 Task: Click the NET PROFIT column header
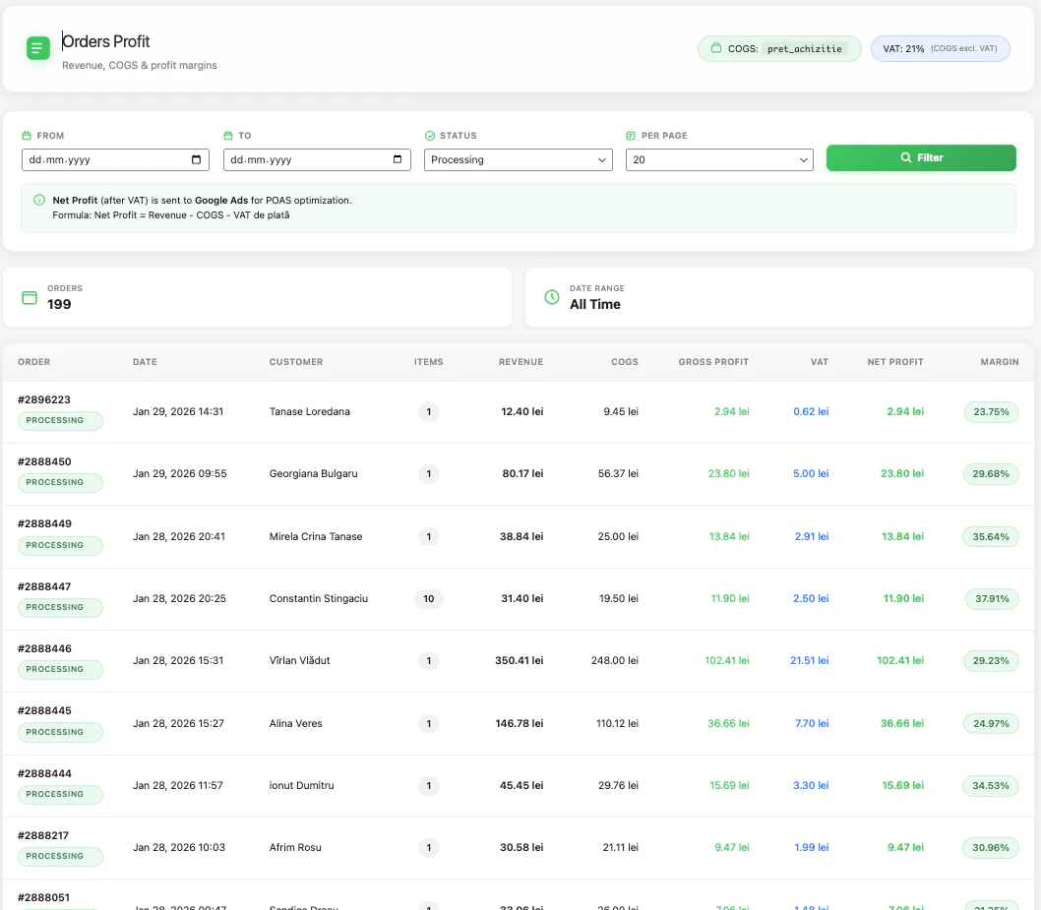point(895,362)
